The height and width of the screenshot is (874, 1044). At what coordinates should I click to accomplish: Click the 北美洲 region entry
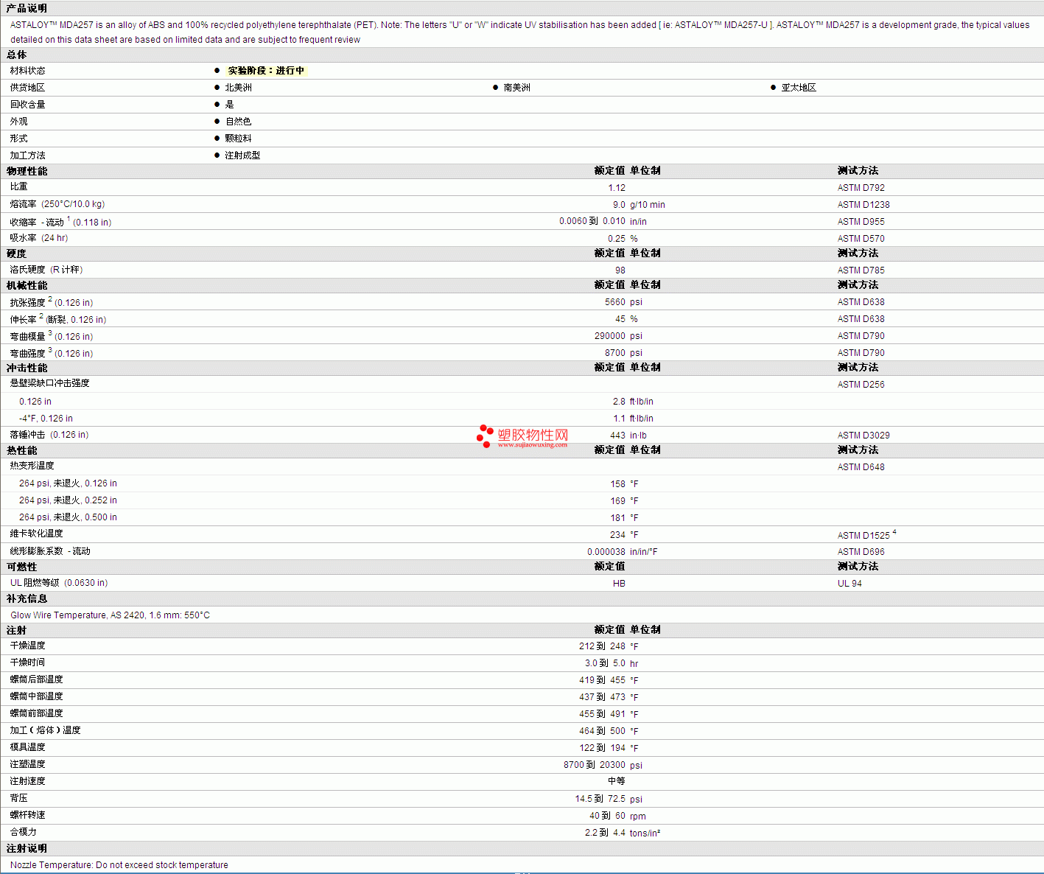pos(238,88)
